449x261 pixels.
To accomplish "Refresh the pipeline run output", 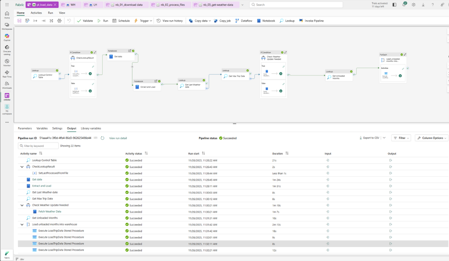I will (x=103, y=138).
